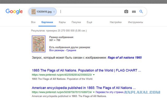This screenshot has width=167, height=100.
Task: Click snippet 'American encyclopedia published in 1865'
Action: (x=69, y=96)
